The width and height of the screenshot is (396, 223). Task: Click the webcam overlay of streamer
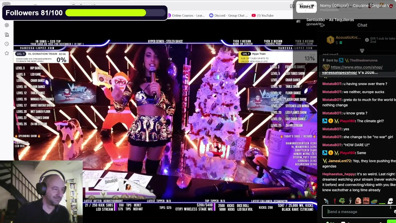point(41,192)
